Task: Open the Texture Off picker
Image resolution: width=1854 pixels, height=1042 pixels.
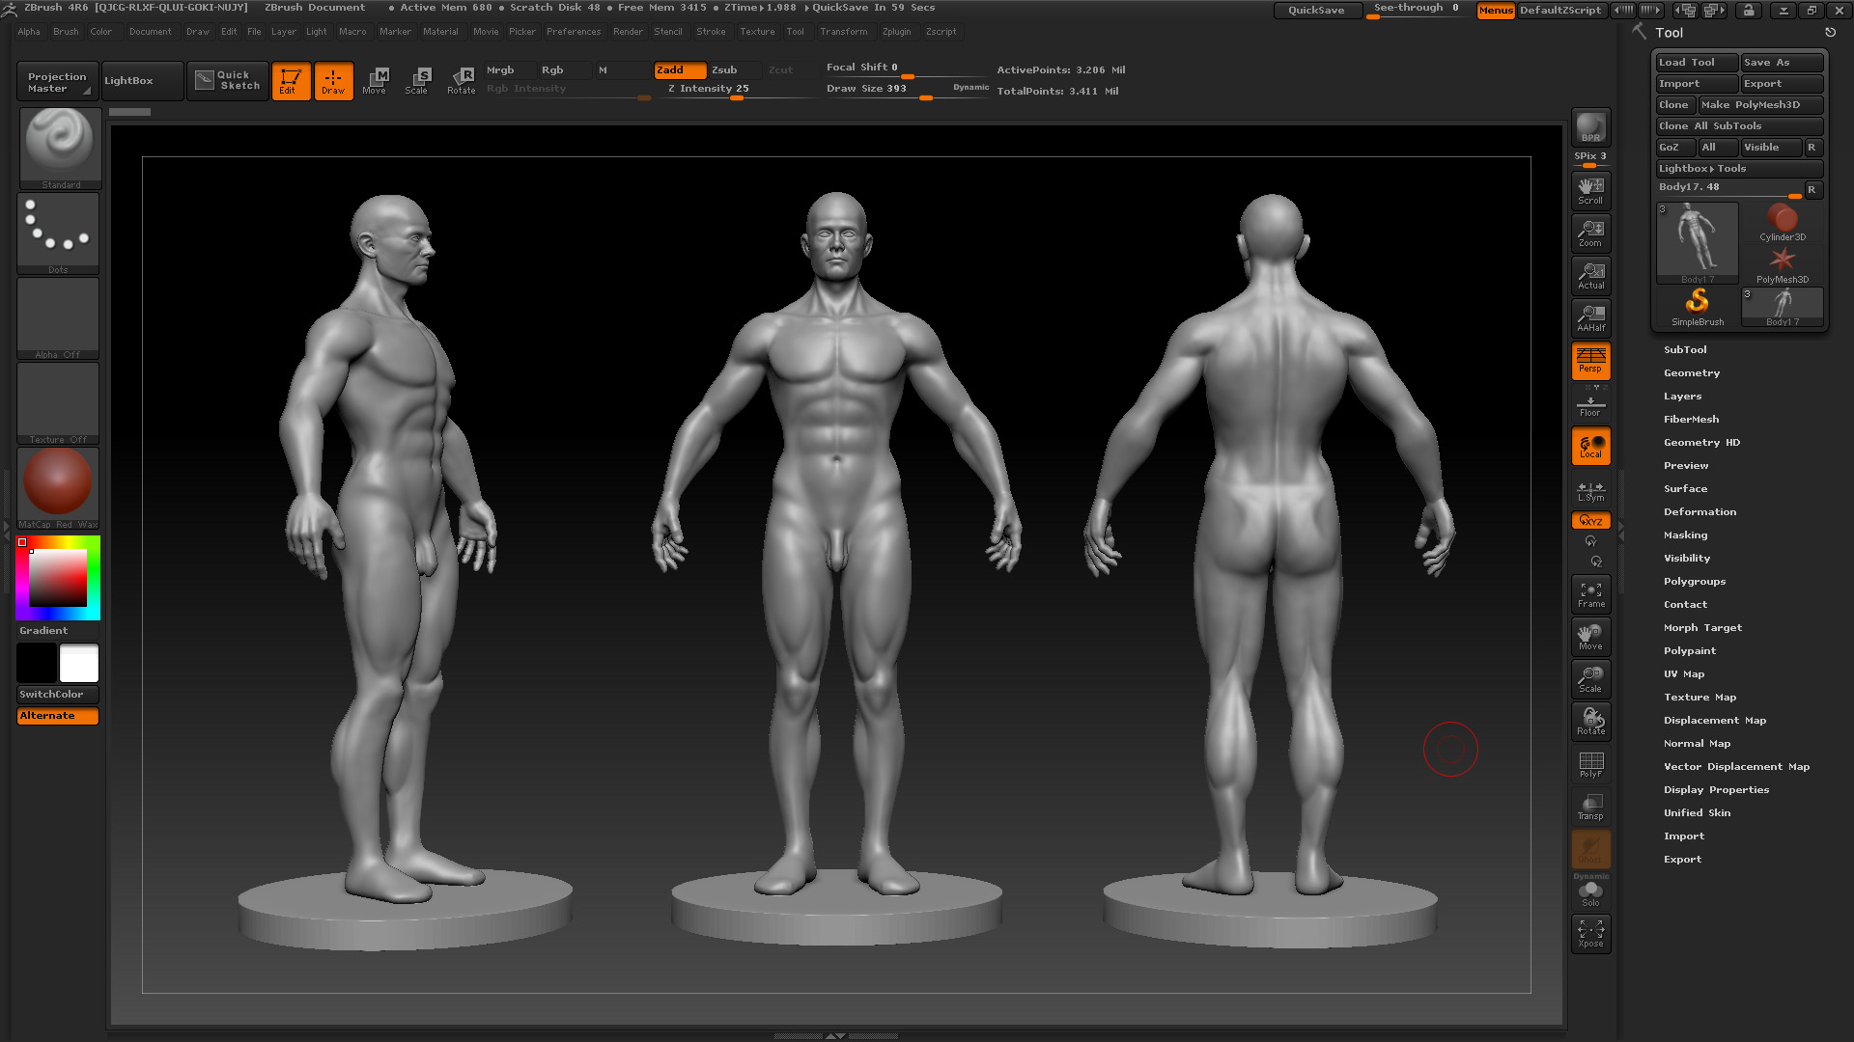Action: coord(58,402)
